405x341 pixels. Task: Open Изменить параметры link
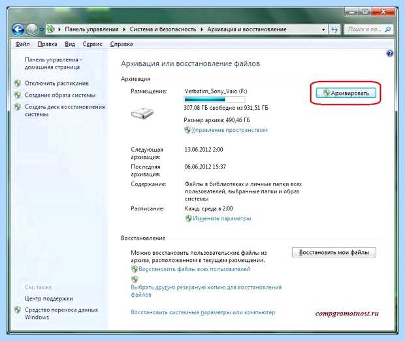(221, 219)
